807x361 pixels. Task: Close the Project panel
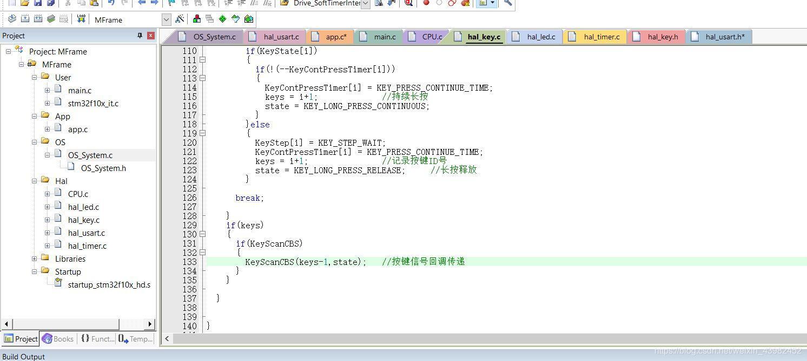(151, 36)
